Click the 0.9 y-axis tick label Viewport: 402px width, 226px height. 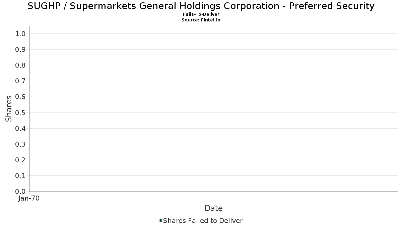[20, 50]
